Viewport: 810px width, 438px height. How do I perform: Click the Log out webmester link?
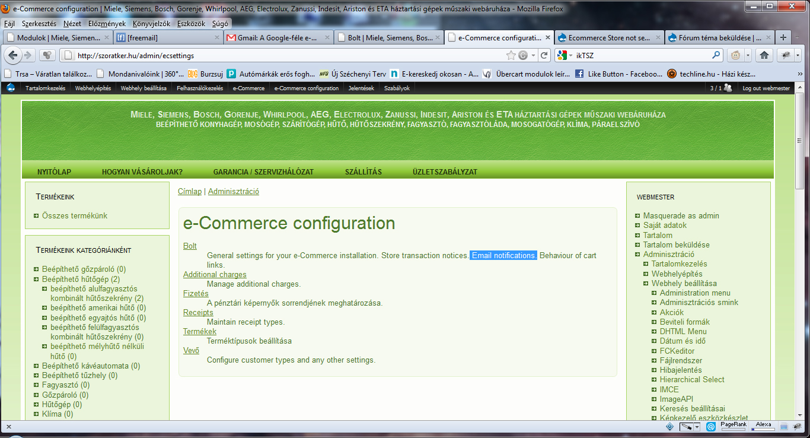tap(766, 88)
